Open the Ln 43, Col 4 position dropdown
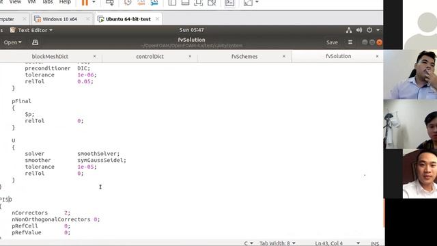Viewport: 437px width, 246px height. (x=337, y=243)
